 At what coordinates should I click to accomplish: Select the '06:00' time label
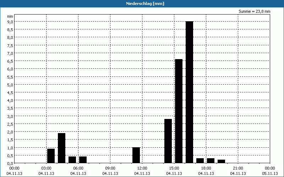[78, 169]
